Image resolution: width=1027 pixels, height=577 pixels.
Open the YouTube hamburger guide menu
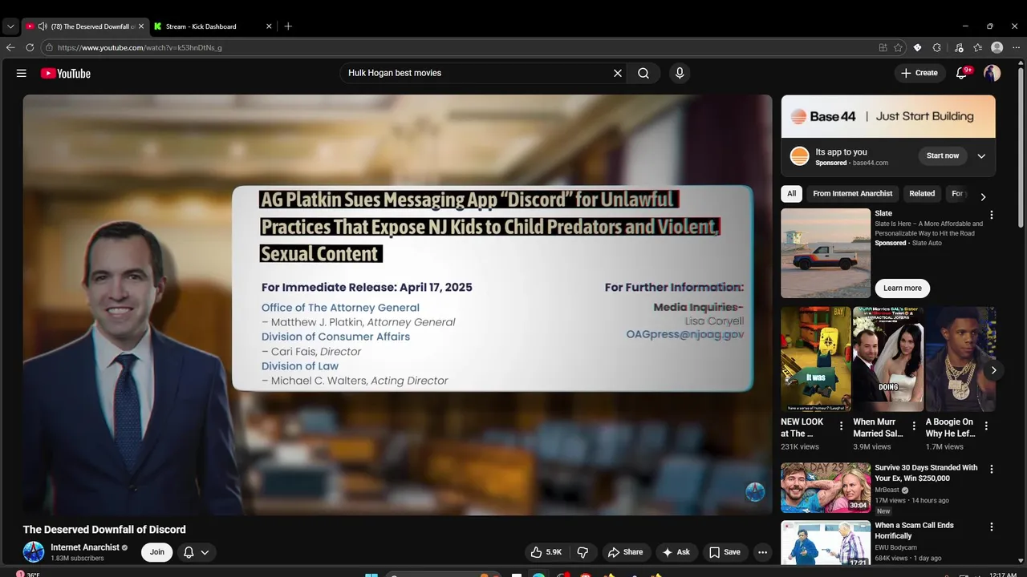coord(22,73)
